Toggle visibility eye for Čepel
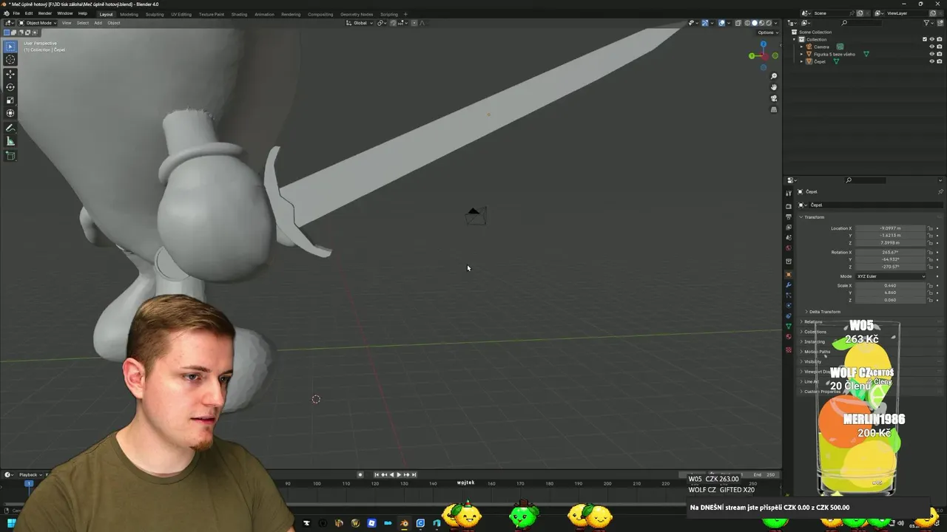 pos(931,61)
